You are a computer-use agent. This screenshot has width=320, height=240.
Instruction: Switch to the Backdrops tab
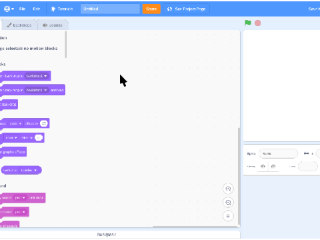19,25
